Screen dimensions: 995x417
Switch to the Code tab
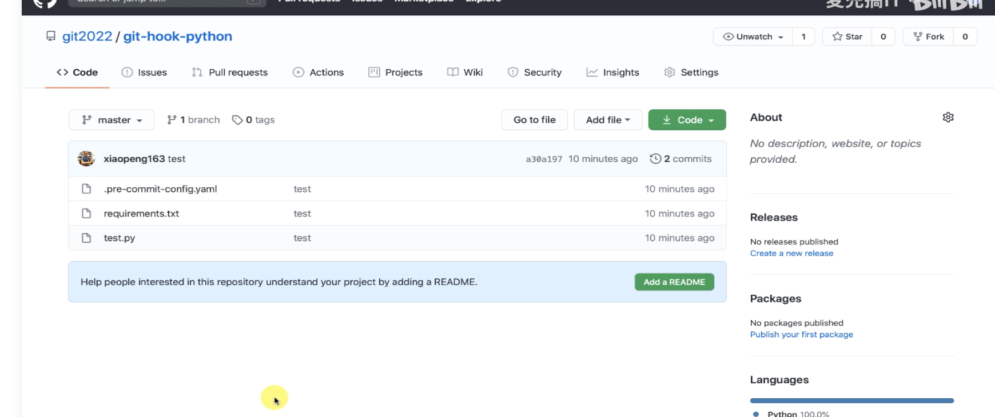[77, 73]
